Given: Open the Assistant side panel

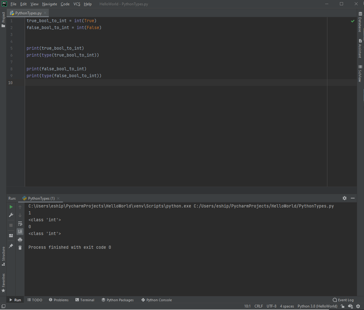Looking at the screenshot, I should (360, 48).
